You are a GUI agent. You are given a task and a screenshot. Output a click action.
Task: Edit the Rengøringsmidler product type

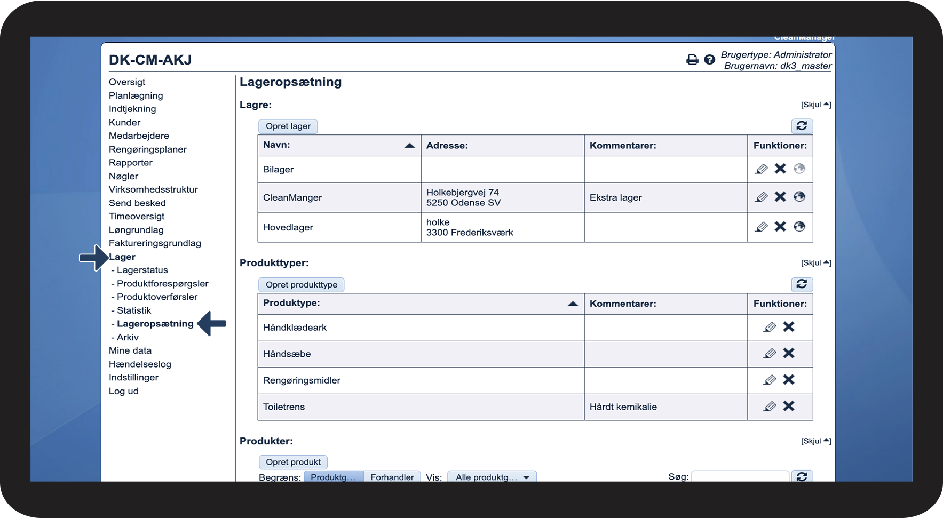tap(770, 380)
